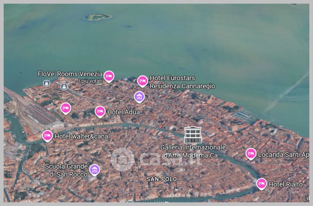
Task: Click the 'Hotel walter&canal' label text
Action: 82,136
